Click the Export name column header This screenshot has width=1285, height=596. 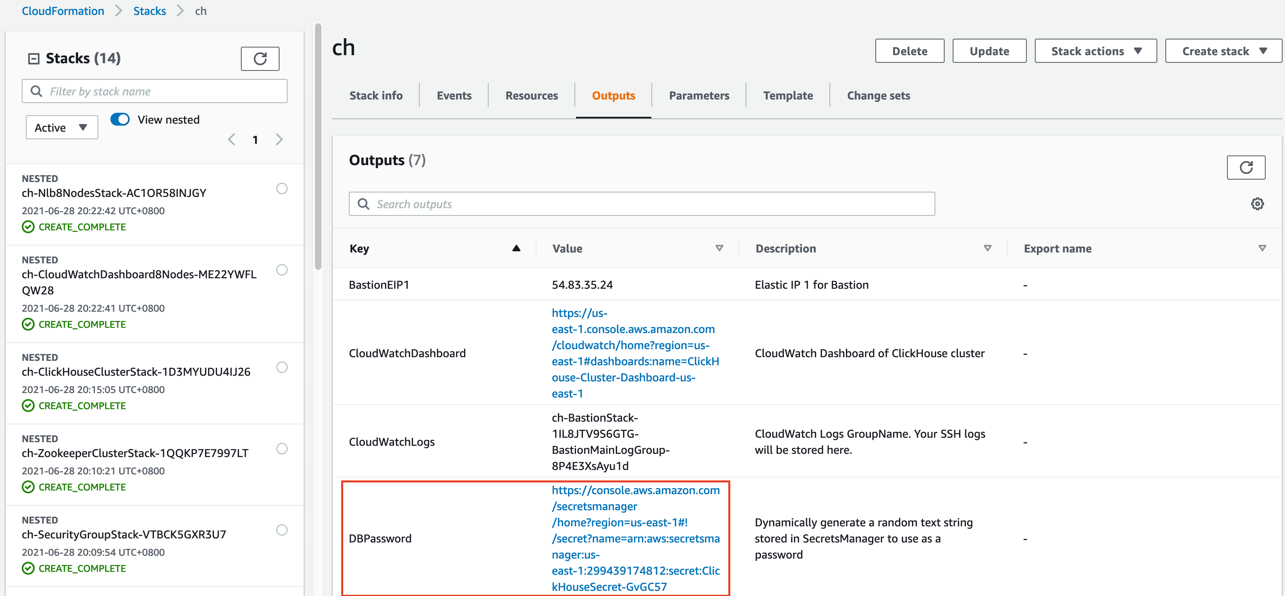coord(1057,248)
